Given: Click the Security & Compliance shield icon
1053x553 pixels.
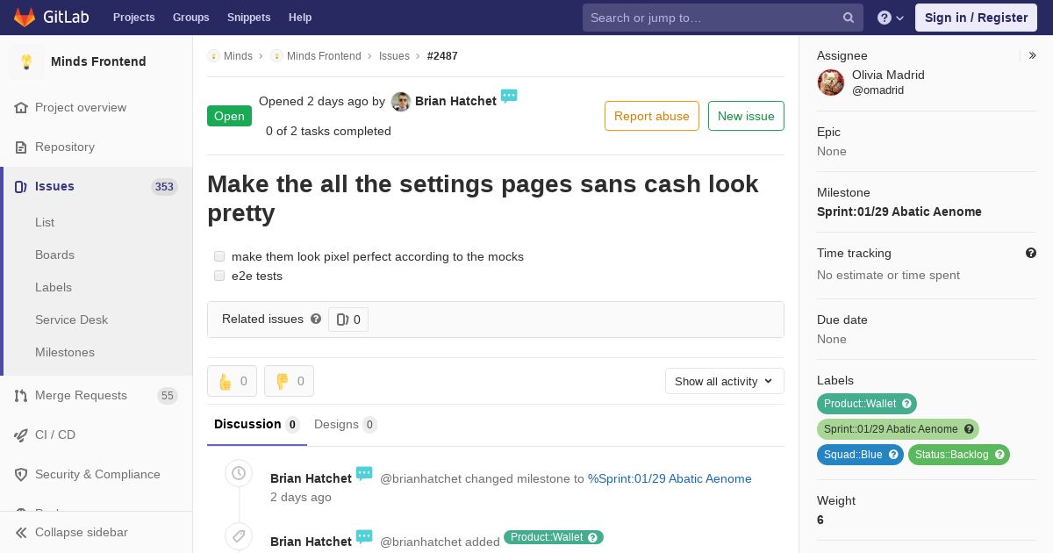Looking at the screenshot, I should tap(21, 474).
